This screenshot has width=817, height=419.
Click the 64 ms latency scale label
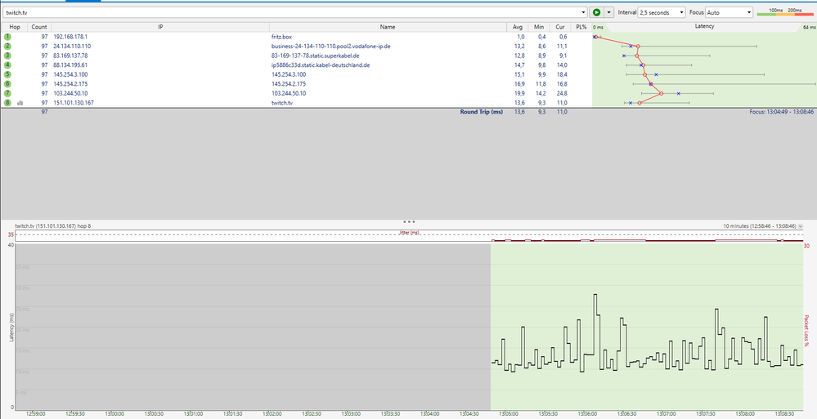(x=809, y=27)
